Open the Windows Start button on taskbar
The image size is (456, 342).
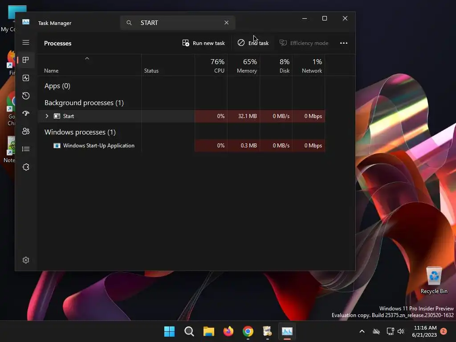(170, 331)
